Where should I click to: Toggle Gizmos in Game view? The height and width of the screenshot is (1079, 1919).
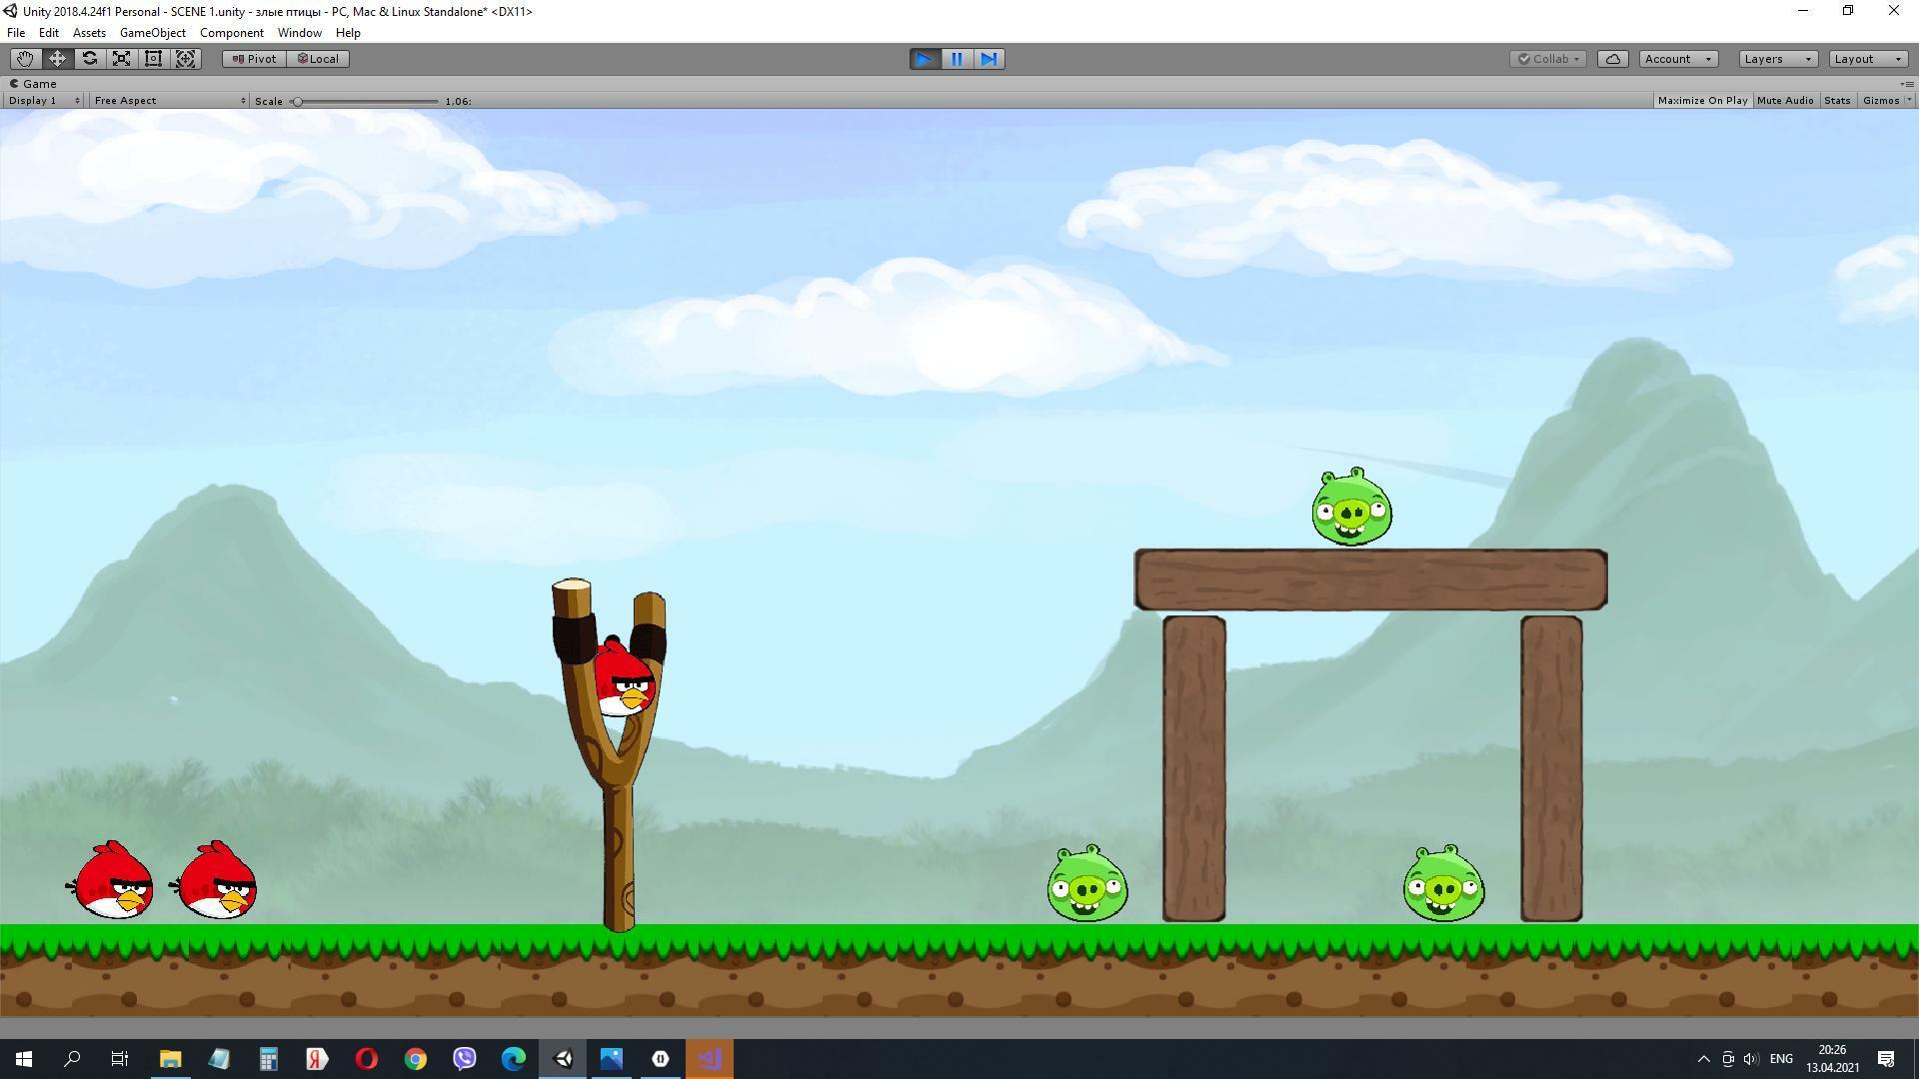pos(1880,101)
